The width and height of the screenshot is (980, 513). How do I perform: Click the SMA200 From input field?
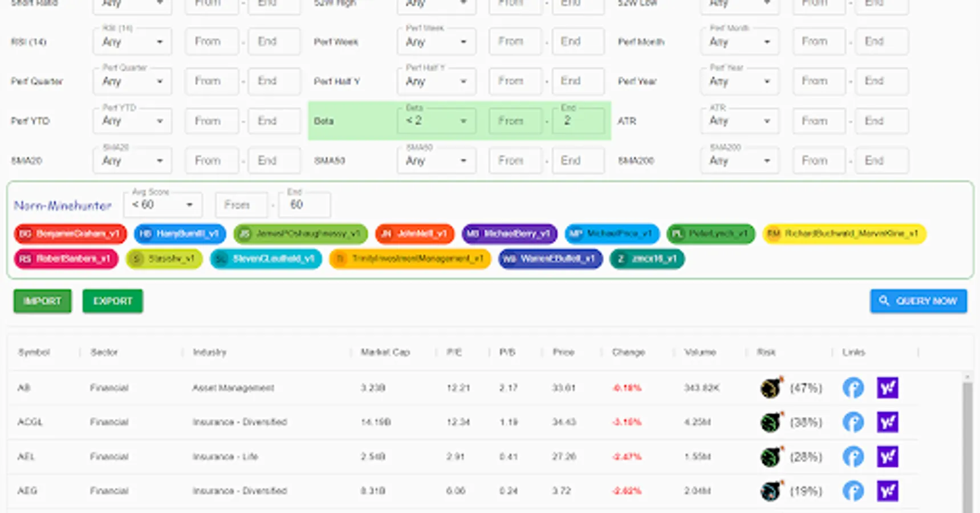click(x=819, y=161)
